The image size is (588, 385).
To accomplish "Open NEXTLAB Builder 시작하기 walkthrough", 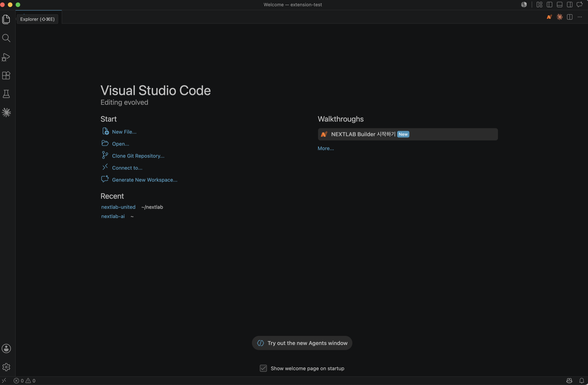I will [408, 134].
